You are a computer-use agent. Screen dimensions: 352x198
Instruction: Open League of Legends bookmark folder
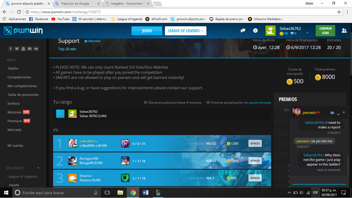pos(127,19)
